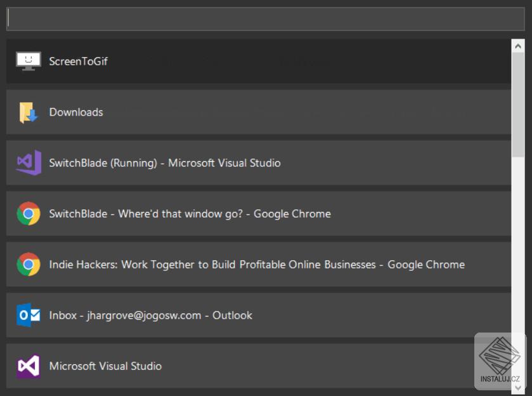This screenshot has width=532, height=396.
Task: Click the ScreenToGif monitor icon
Action: [x=29, y=62]
